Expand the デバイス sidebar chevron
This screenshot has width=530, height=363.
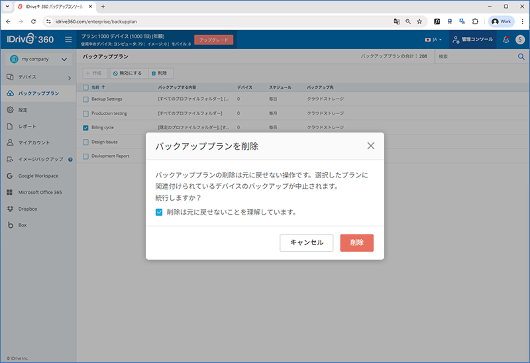(x=70, y=78)
